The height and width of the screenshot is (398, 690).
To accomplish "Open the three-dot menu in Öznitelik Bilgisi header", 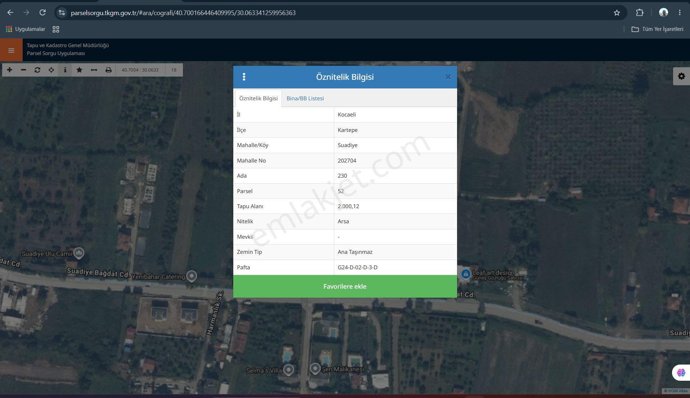I will click(x=244, y=77).
